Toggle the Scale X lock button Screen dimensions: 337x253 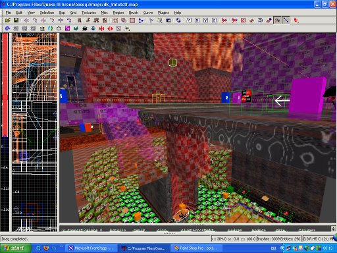point(197,20)
